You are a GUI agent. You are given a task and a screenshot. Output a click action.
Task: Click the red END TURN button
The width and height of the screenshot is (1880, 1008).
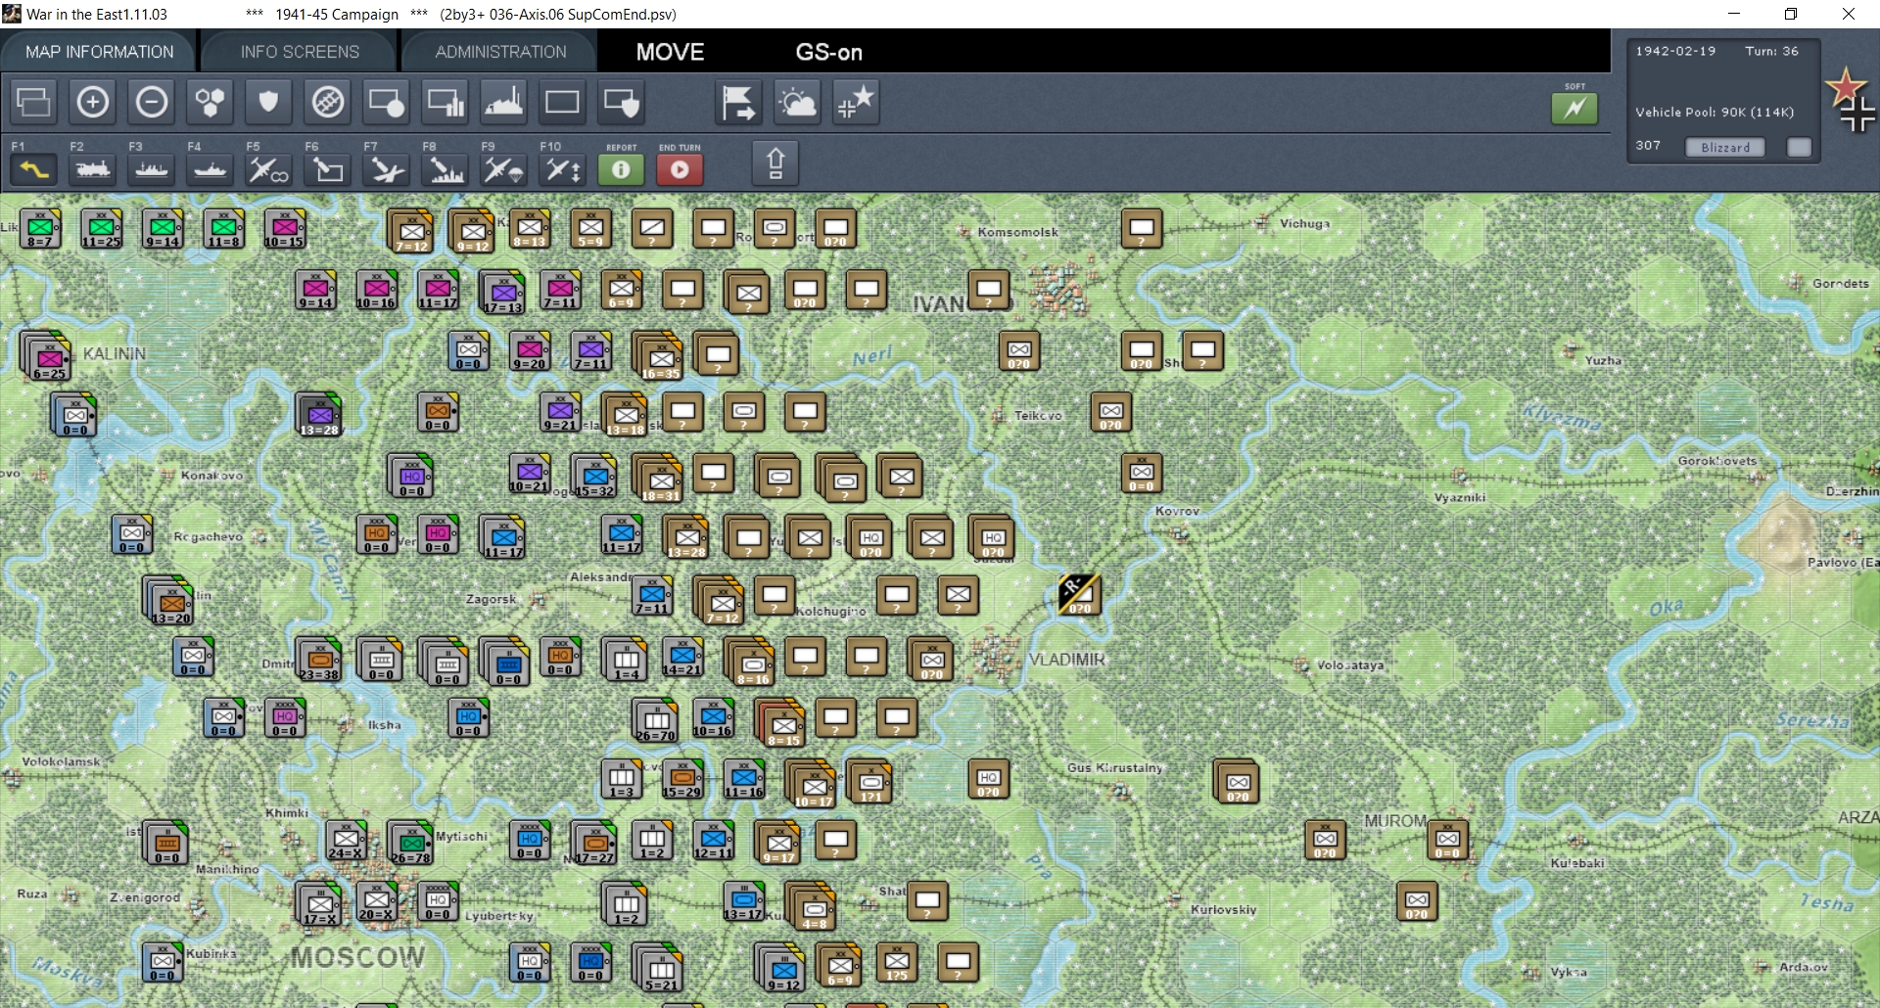[680, 170]
